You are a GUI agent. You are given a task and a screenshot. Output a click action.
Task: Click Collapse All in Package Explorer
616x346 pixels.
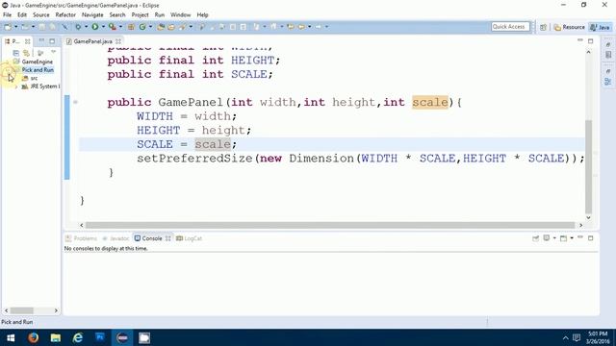(15, 53)
